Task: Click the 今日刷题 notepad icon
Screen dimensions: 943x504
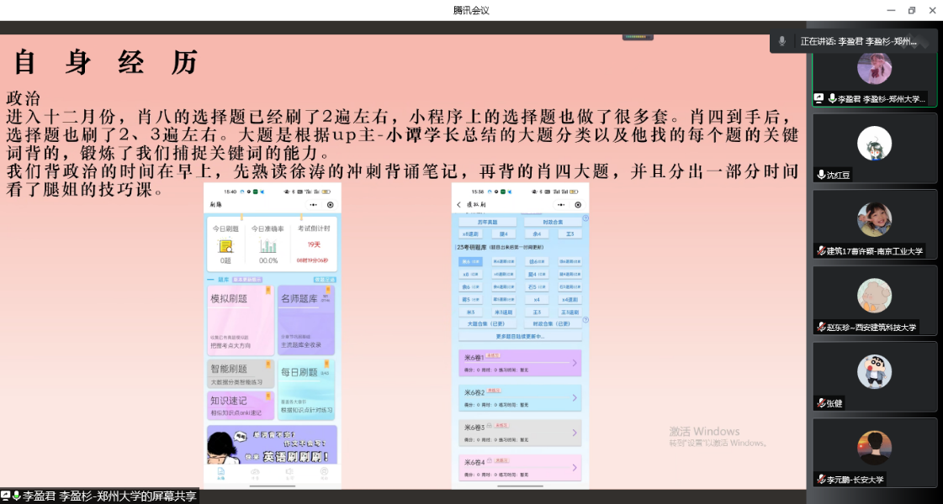Action: click(x=225, y=246)
